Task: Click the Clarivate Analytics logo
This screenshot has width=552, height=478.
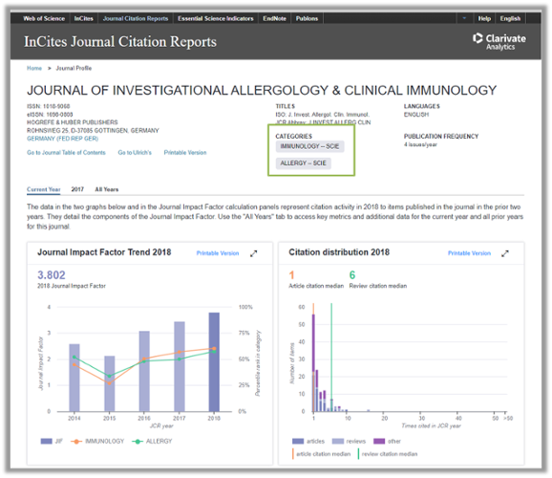Action: [x=499, y=42]
